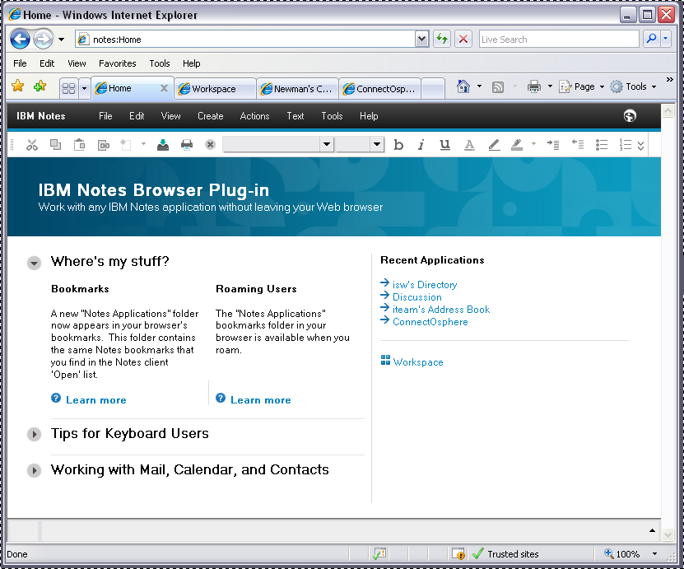Open the font name dropdown
Image resolution: width=684 pixels, height=569 pixels.
pyautogui.click(x=327, y=145)
